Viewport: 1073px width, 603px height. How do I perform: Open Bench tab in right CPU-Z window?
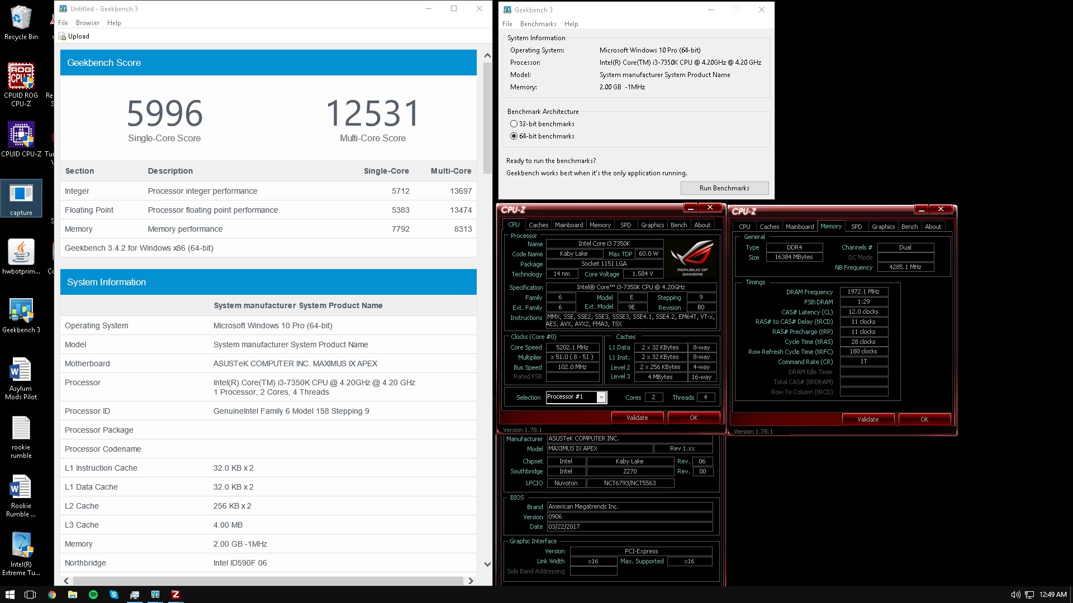(x=909, y=227)
